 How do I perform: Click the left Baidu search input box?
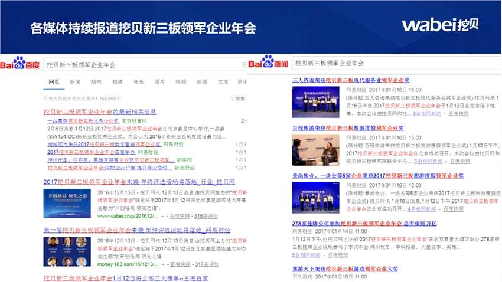coord(144,64)
